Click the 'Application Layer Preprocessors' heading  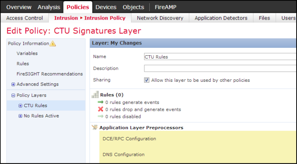(x=141, y=128)
